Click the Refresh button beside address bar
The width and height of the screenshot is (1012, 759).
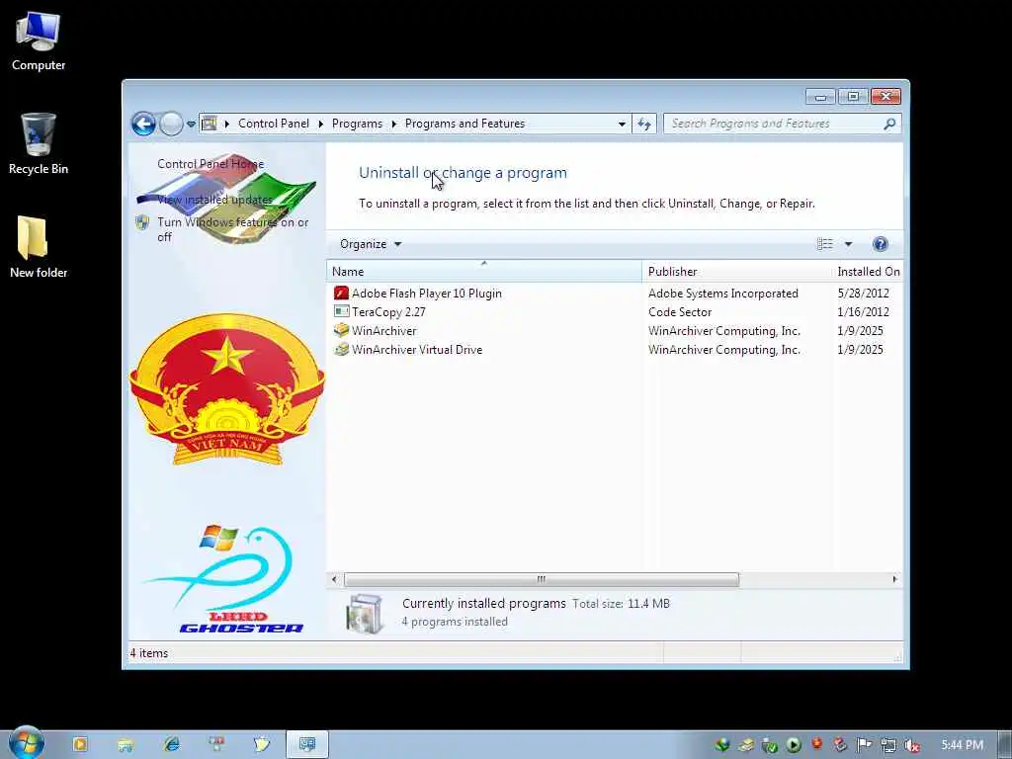[x=644, y=124]
